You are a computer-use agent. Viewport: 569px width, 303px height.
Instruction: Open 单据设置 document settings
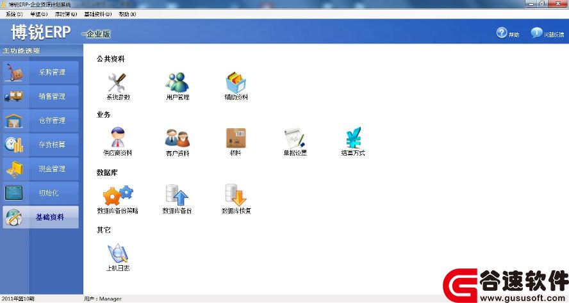(295, 138)
